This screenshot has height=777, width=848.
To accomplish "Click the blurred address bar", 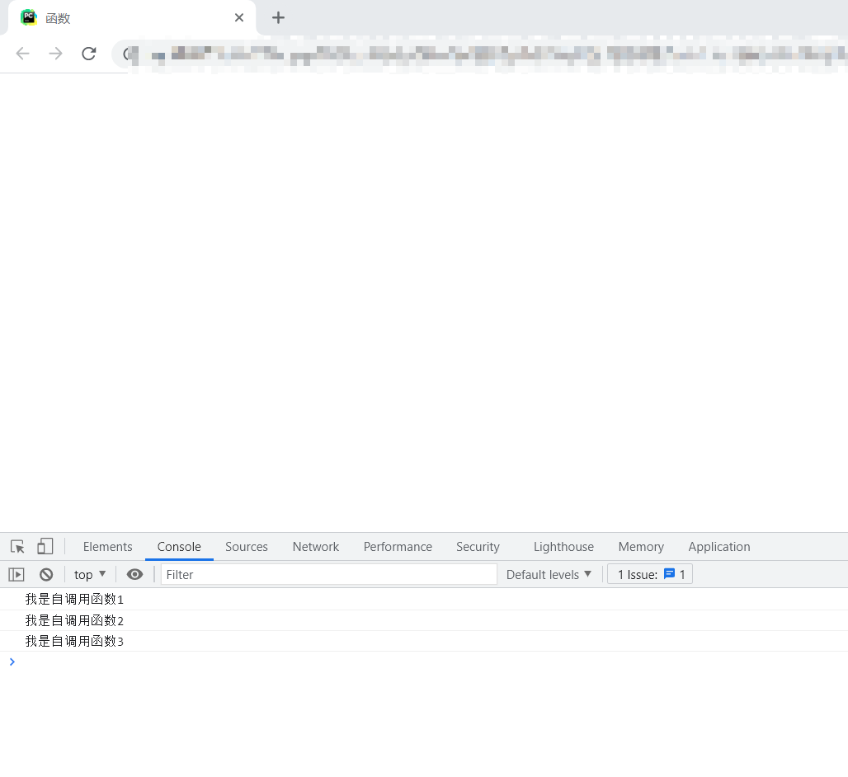I will pyautogui.click(x=481, y=54).
